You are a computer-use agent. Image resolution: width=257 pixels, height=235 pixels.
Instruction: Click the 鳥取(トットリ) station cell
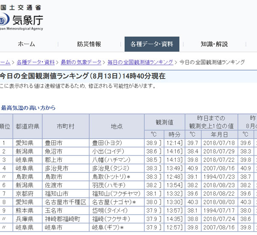[x=117, y=177]
